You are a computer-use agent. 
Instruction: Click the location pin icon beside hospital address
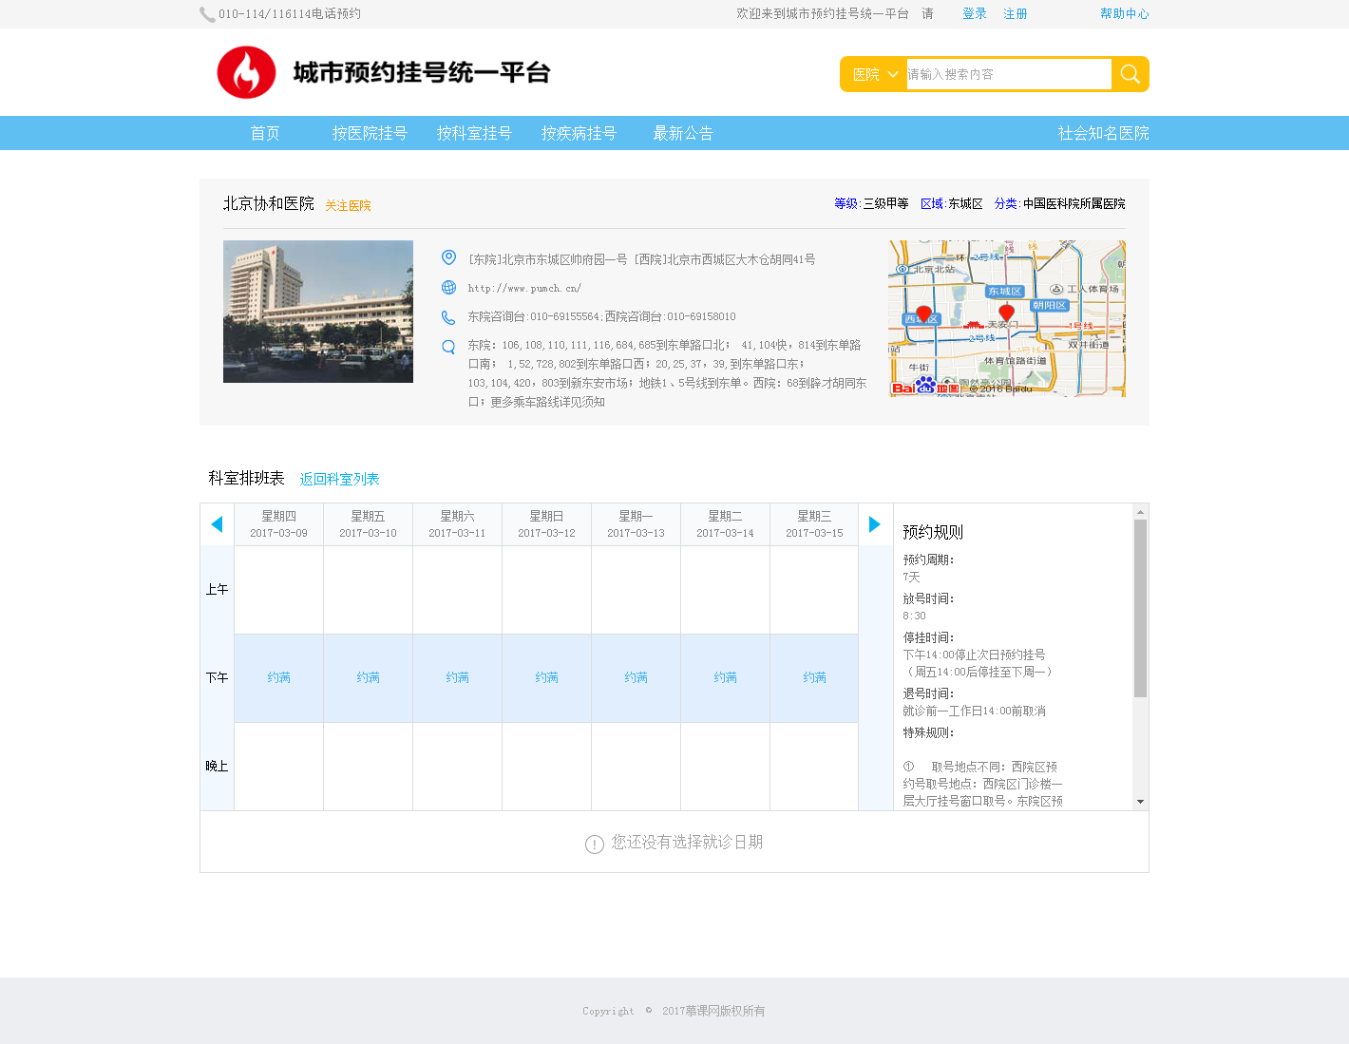(447, 256)
